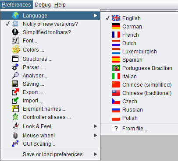The height and width of the screenshot is (161, 178).
Task: Click the British flag icon
Action: pyautogui.click(x=116, y=18)
